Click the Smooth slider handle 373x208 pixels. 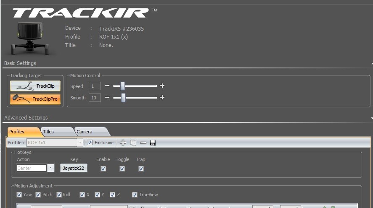123,97
